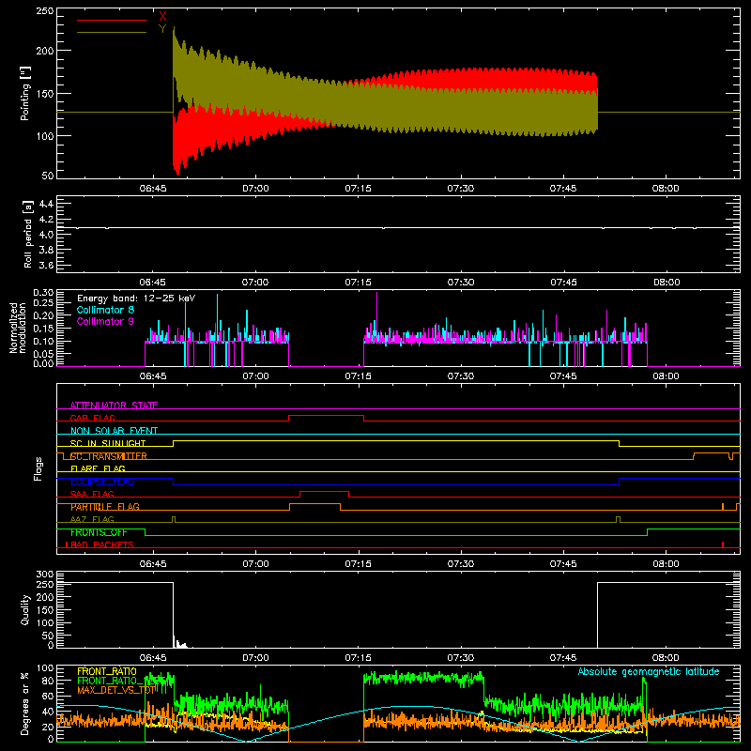Image resolution: width=751 pixels, height=751 pixels.
Task: Click the olive "Y" legend label
Action: pyautogui.click(x=162, y=29)
